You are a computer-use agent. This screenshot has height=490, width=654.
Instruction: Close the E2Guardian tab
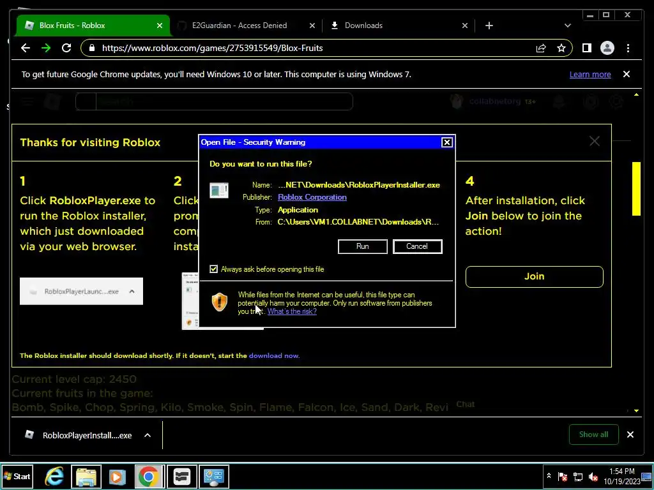point(312,26)
